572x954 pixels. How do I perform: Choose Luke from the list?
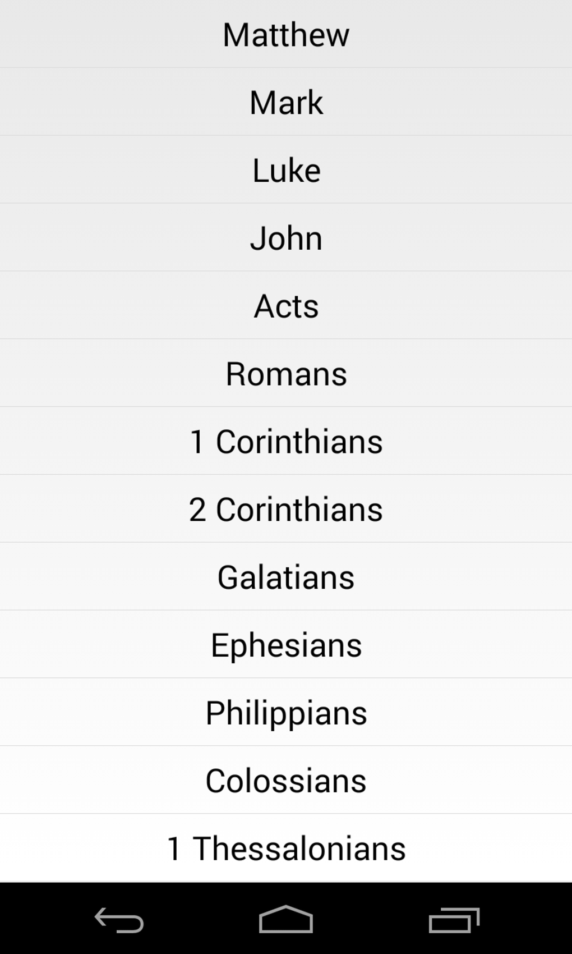(x=286, y=171)
